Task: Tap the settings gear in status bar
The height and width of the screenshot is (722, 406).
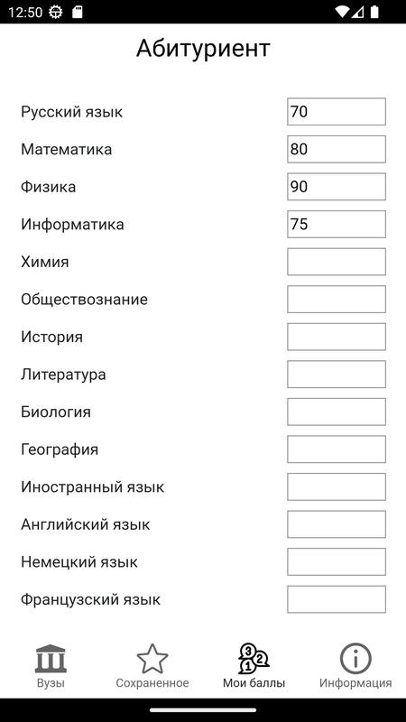Action: [x=56, y=12]
